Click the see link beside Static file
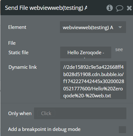Screen dimensions: 133x136 tap(119, 49)
